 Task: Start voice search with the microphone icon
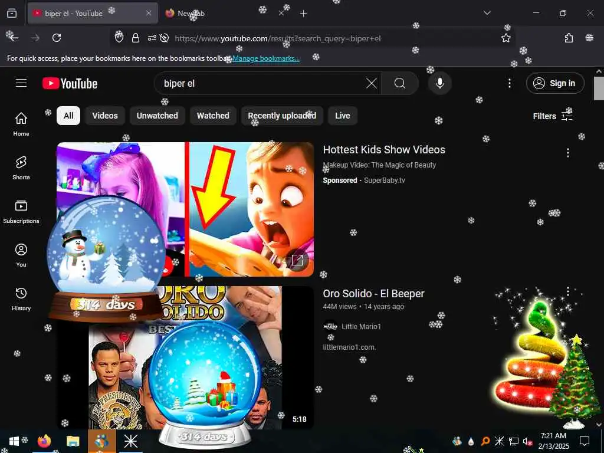439,83
